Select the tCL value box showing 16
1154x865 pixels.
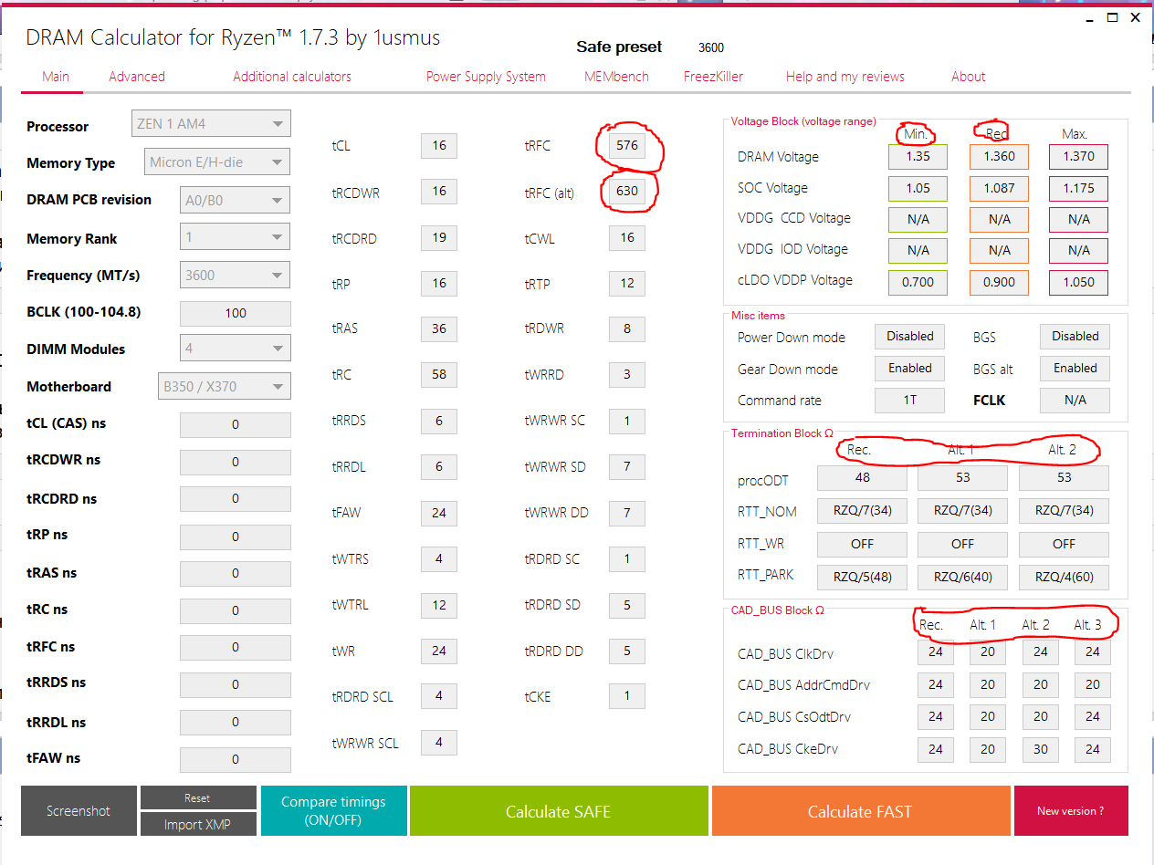439,145
